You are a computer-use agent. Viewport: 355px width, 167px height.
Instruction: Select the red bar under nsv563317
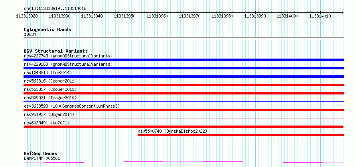click(x=183, y=93)
